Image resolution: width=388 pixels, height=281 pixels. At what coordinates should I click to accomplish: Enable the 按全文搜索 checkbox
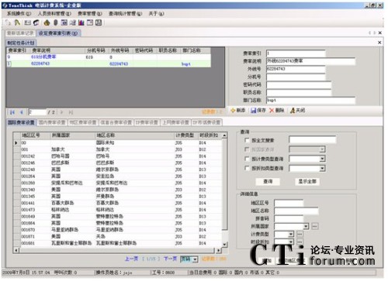[x=247, y=140]
